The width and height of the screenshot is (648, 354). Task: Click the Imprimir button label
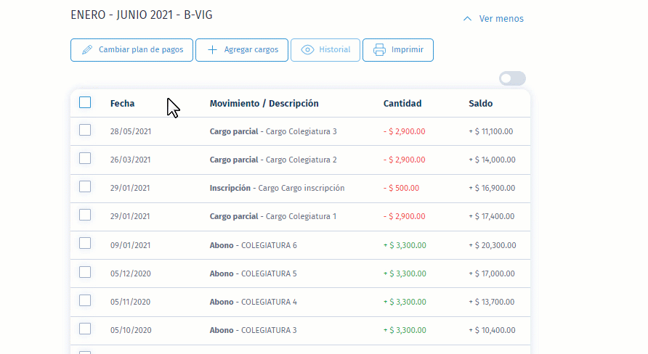407,49
